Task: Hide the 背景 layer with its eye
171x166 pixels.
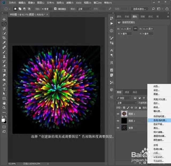Action: (118, 128)
